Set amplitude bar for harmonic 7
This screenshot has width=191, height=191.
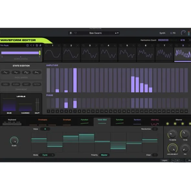click(75, 80)
